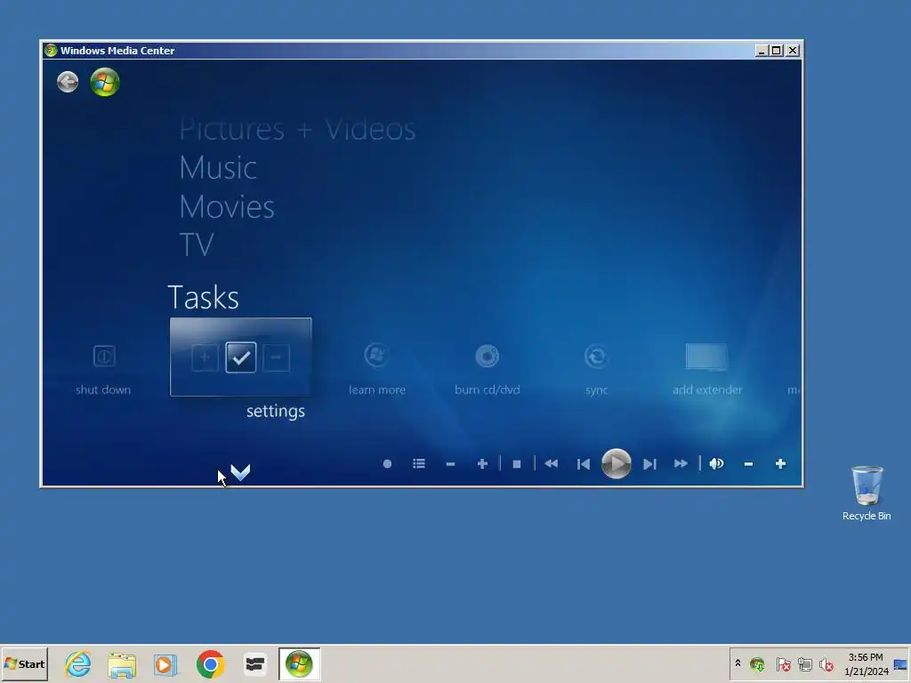Launch Google Chrome from taskbar
Screen dimensions: 911x683
[210, 664]
